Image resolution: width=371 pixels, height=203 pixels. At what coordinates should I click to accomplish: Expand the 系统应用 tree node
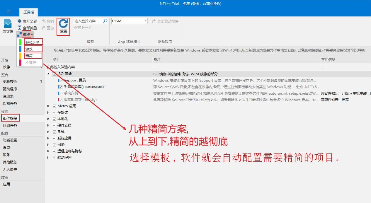48,138
